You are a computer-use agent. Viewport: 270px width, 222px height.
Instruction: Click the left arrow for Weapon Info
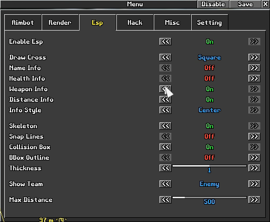(x=165, y=89)
